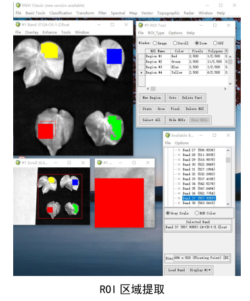This screenshot has width=250, height=301.
Task: Click the ROI Tool window title icon
Action: coord(141,25)
